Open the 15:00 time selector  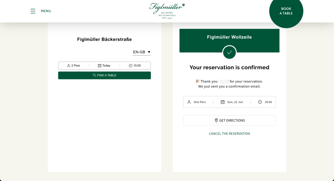coord(135,66)
